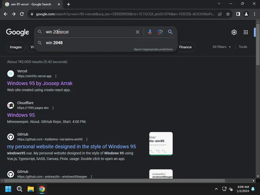The height and width of the screenshot is (195, 260).
Task: Click the Chrome icon in the taskbar
Action: [x=42, y=189]
